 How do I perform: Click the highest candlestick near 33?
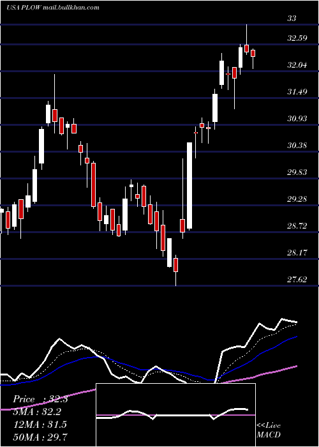click(247, 48)
